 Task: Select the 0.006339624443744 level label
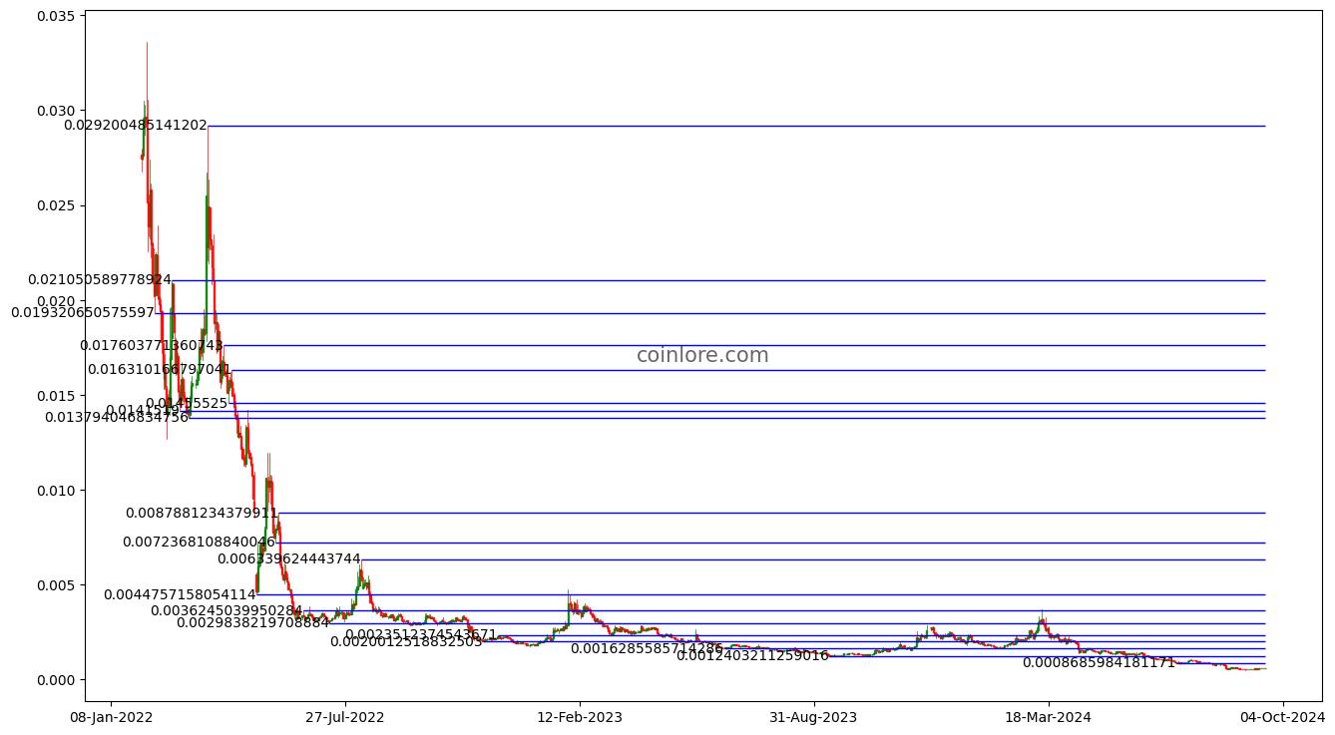point(289,559)
